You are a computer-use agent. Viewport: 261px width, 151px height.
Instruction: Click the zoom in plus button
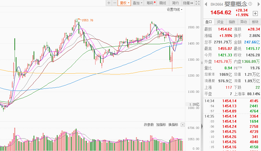click(109, 3)
